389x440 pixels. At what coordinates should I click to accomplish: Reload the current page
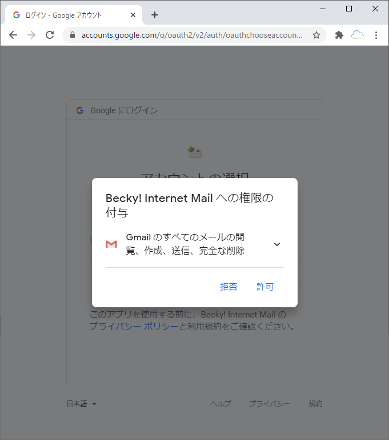pos(50,35)
